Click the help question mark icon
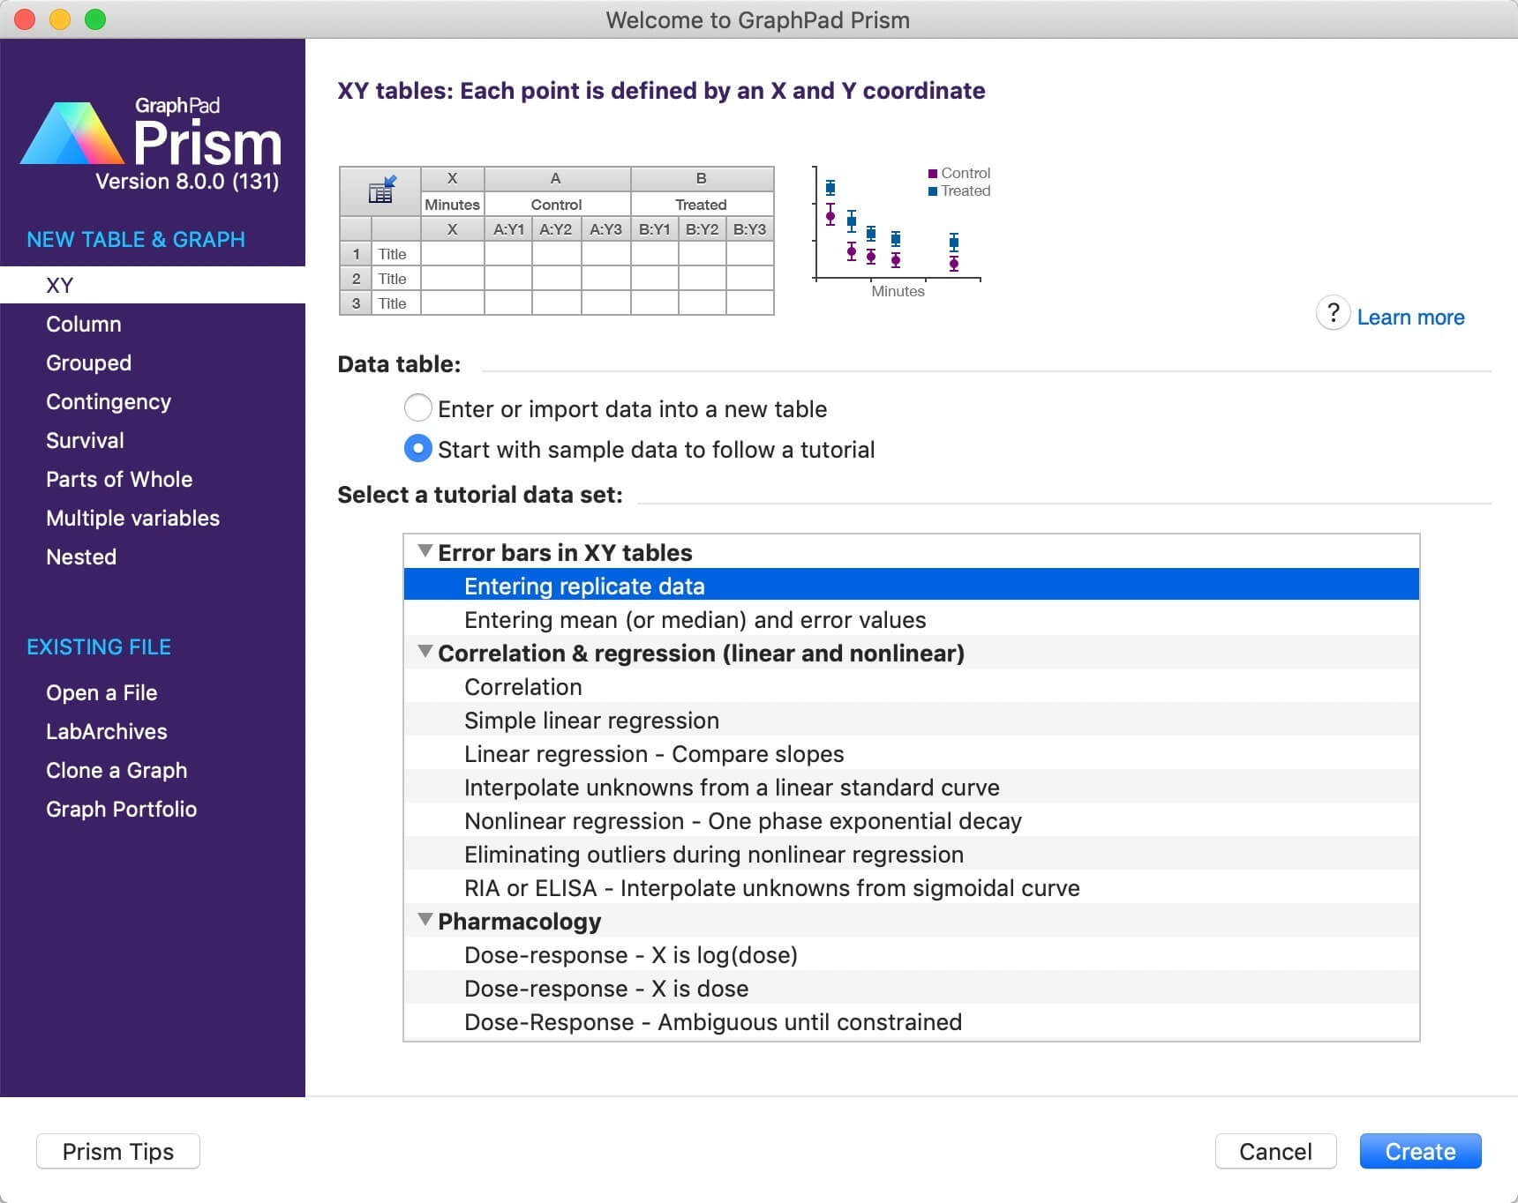 point(1333,313)
